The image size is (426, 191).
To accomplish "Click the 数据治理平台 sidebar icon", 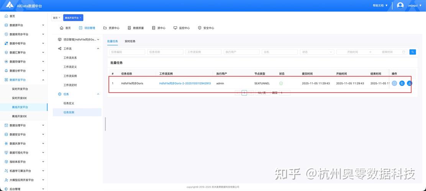I will [x=6, y=125].
